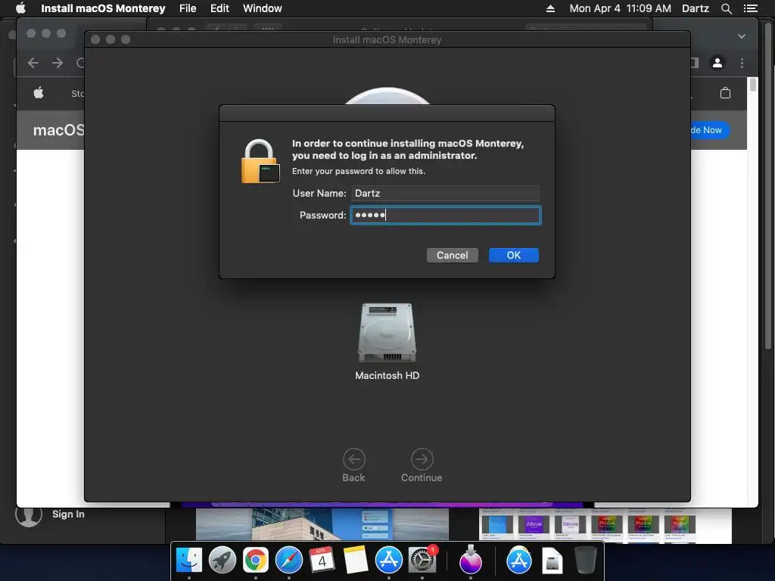The width and height of the screenshot is (775, 581).
Task: Open the App Store icon right of Dock divider
Action: pyautogui.click(x=519, y=561)
